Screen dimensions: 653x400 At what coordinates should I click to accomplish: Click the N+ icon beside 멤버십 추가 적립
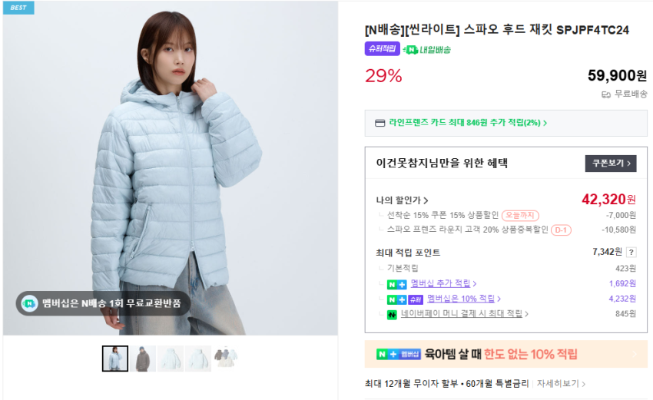396,284
